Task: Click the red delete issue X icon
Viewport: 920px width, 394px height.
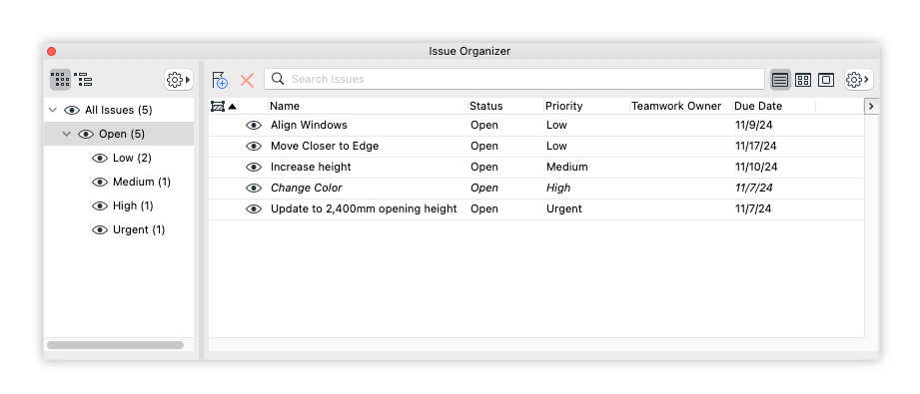Action: pos(247,80)
